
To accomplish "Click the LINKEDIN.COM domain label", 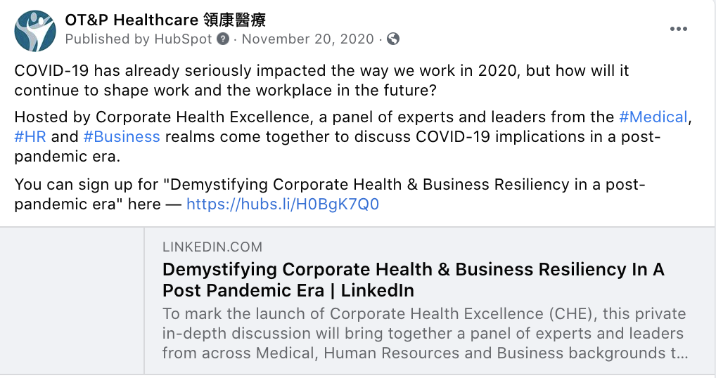I will 212,247.
